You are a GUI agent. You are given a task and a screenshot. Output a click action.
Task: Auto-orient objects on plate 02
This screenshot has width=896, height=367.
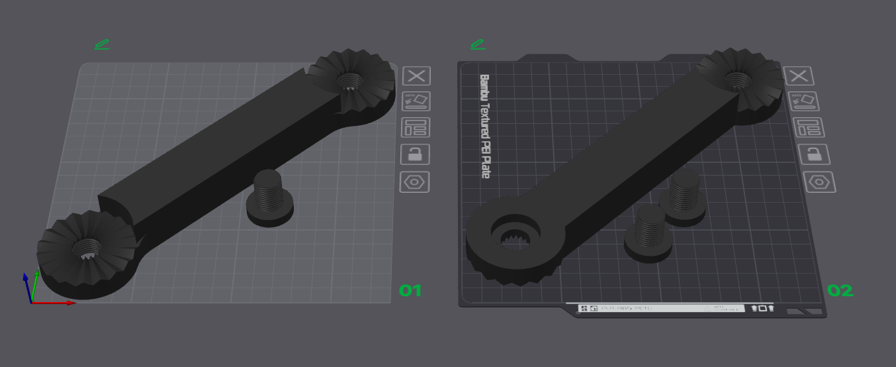[x=805, y=101]
